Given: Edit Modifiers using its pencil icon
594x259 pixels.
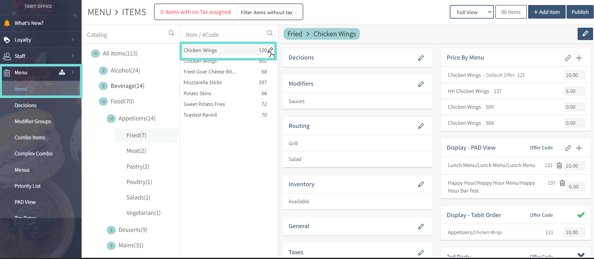Looking at the screenshot, I should (421, 84).
